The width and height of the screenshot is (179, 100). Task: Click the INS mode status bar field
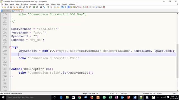point(174,93)
